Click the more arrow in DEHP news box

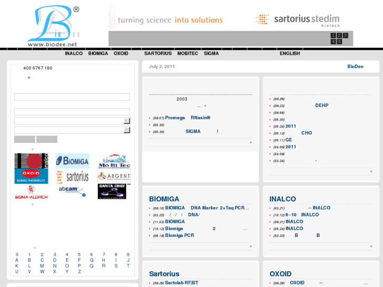pyautogui.click(x=371, y=172)
